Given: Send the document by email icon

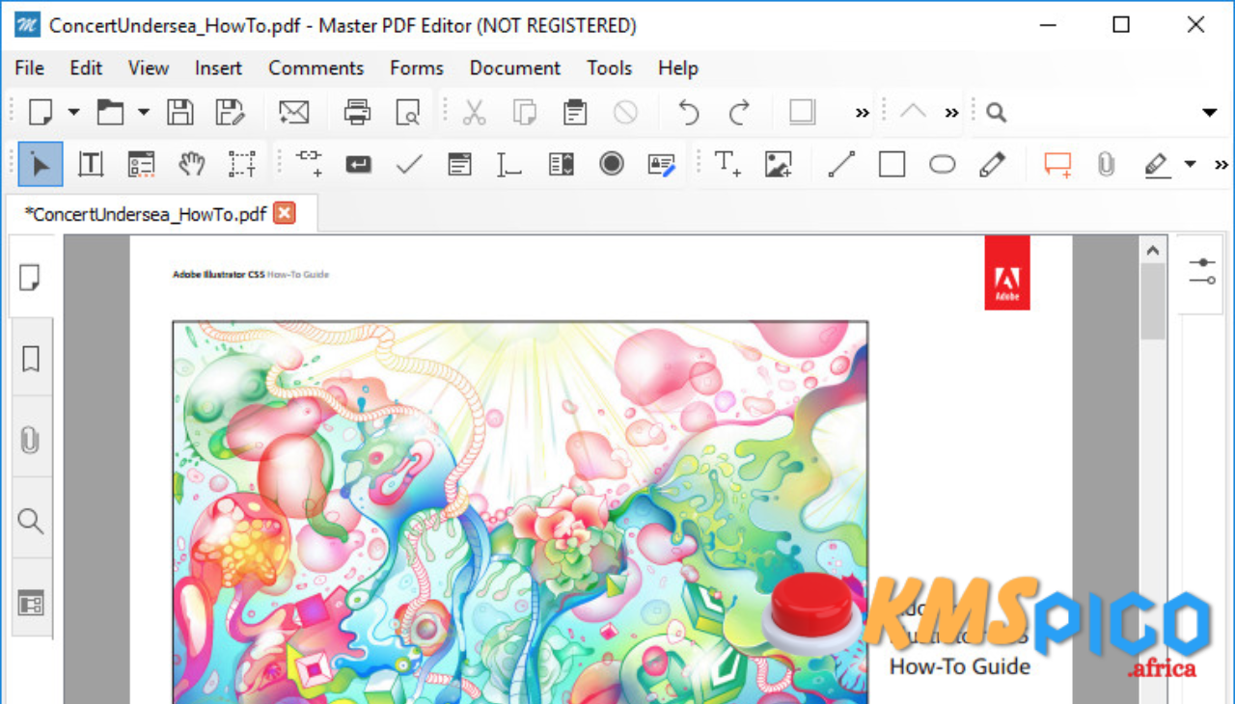Looking at the screenshot, I should point(293,113).
